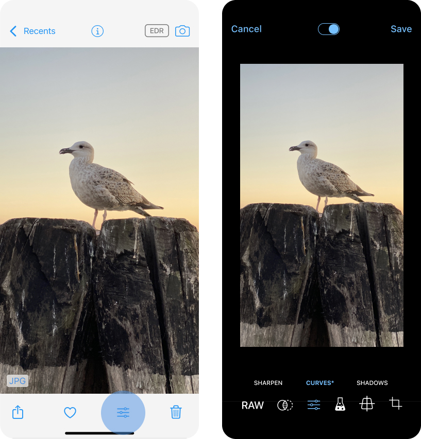
Task: Delete the photo with the trash icon
Action: click(176, 412)
